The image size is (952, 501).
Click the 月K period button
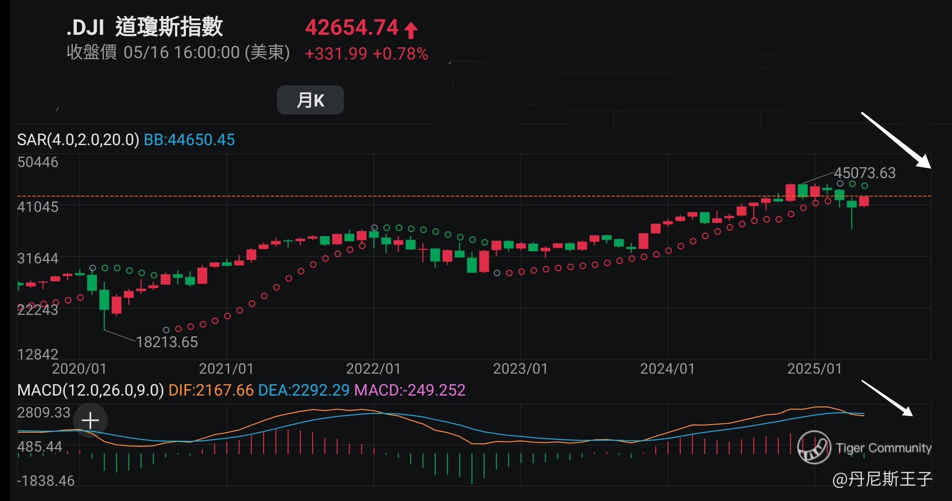(310, 100)
